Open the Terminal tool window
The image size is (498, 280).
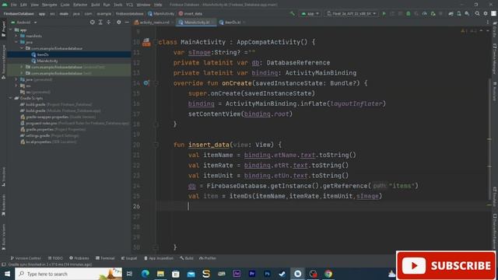tap(105, 258)
